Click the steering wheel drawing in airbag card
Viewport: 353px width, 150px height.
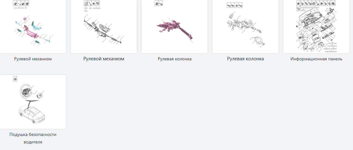pyautogui.click(x=27, y=91)
